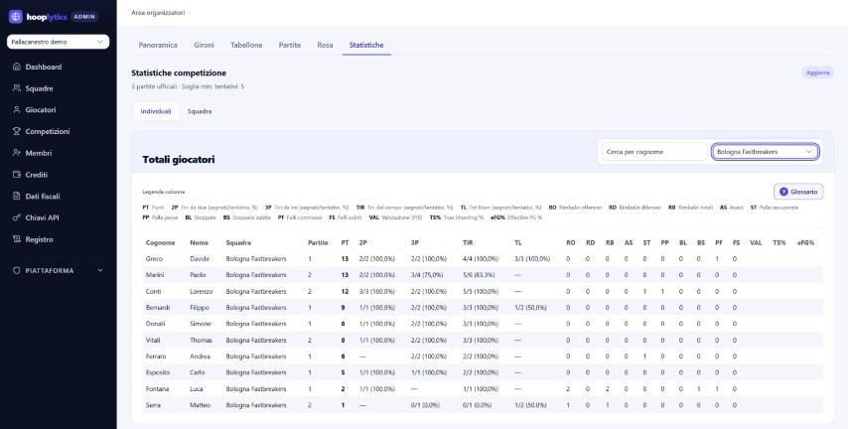848x429 pixels.
Task: Select the Individuali statistics toggle
Action: [x=156, y=111]
